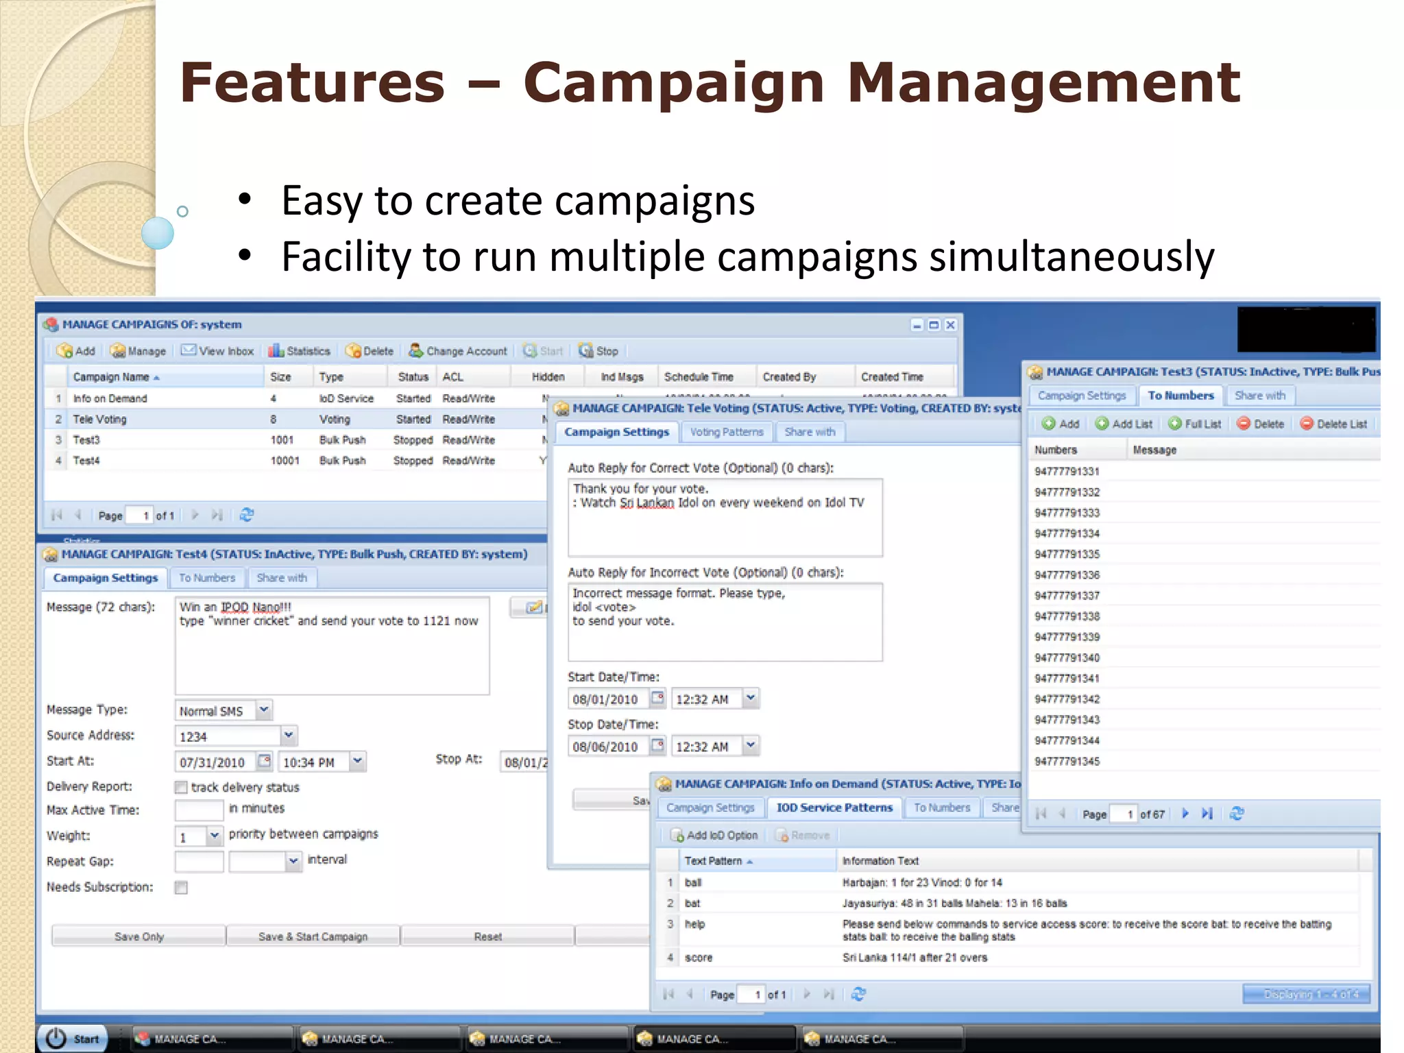Open Campaign Settings tab in Test3 window

pos(1082,396)
